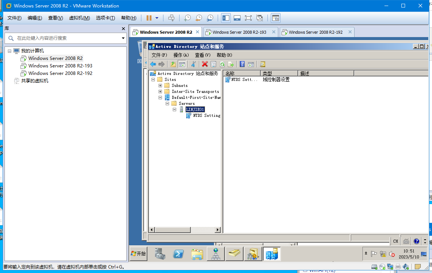Screen dimensions: 432x273
Task: Click the 开始 Start button
Action: click(139, 254)
